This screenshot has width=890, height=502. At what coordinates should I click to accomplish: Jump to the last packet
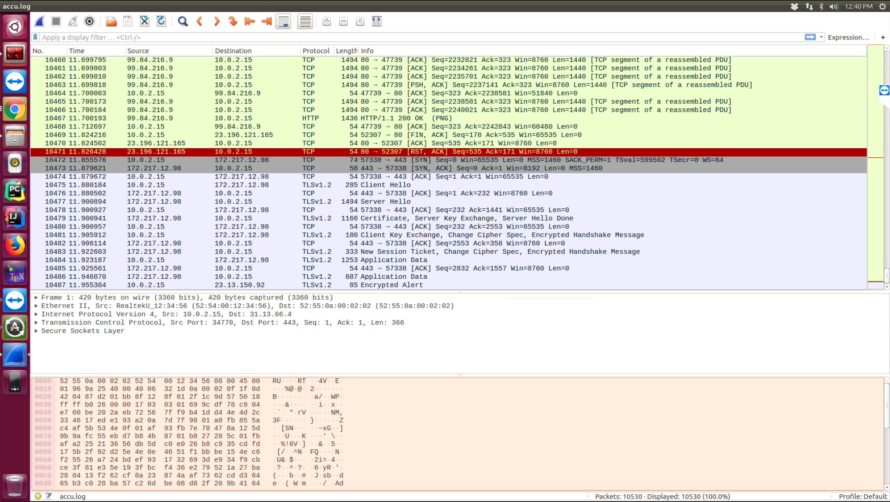266,21
